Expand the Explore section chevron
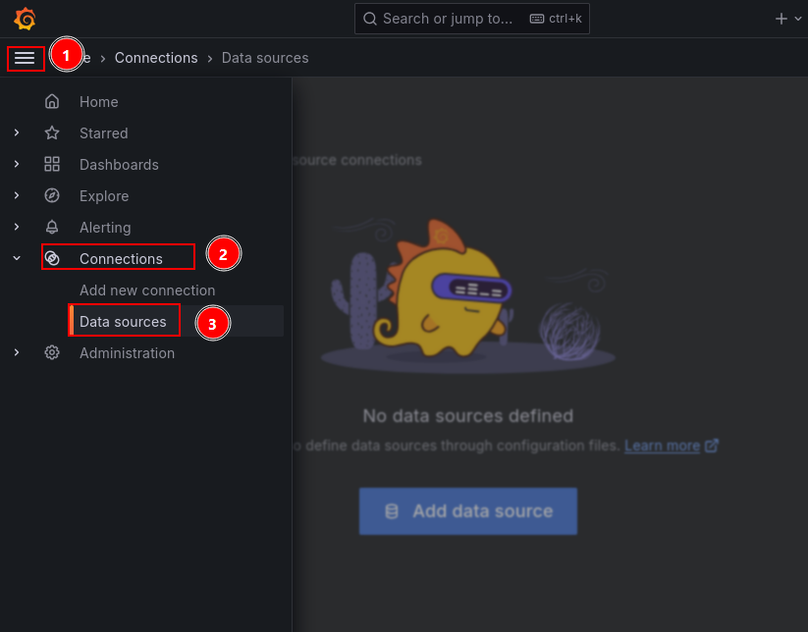 (17, 195)
